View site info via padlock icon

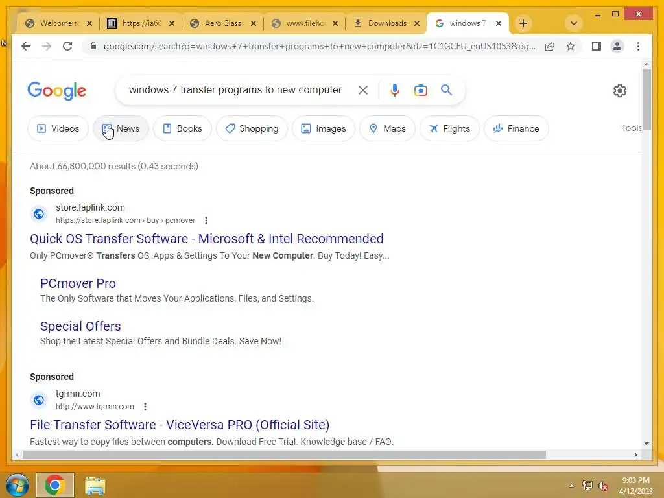[93, 46]
